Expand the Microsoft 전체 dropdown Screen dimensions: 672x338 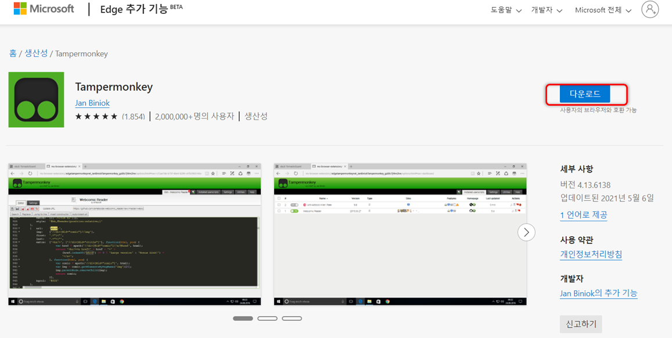[x=603, y=10]
